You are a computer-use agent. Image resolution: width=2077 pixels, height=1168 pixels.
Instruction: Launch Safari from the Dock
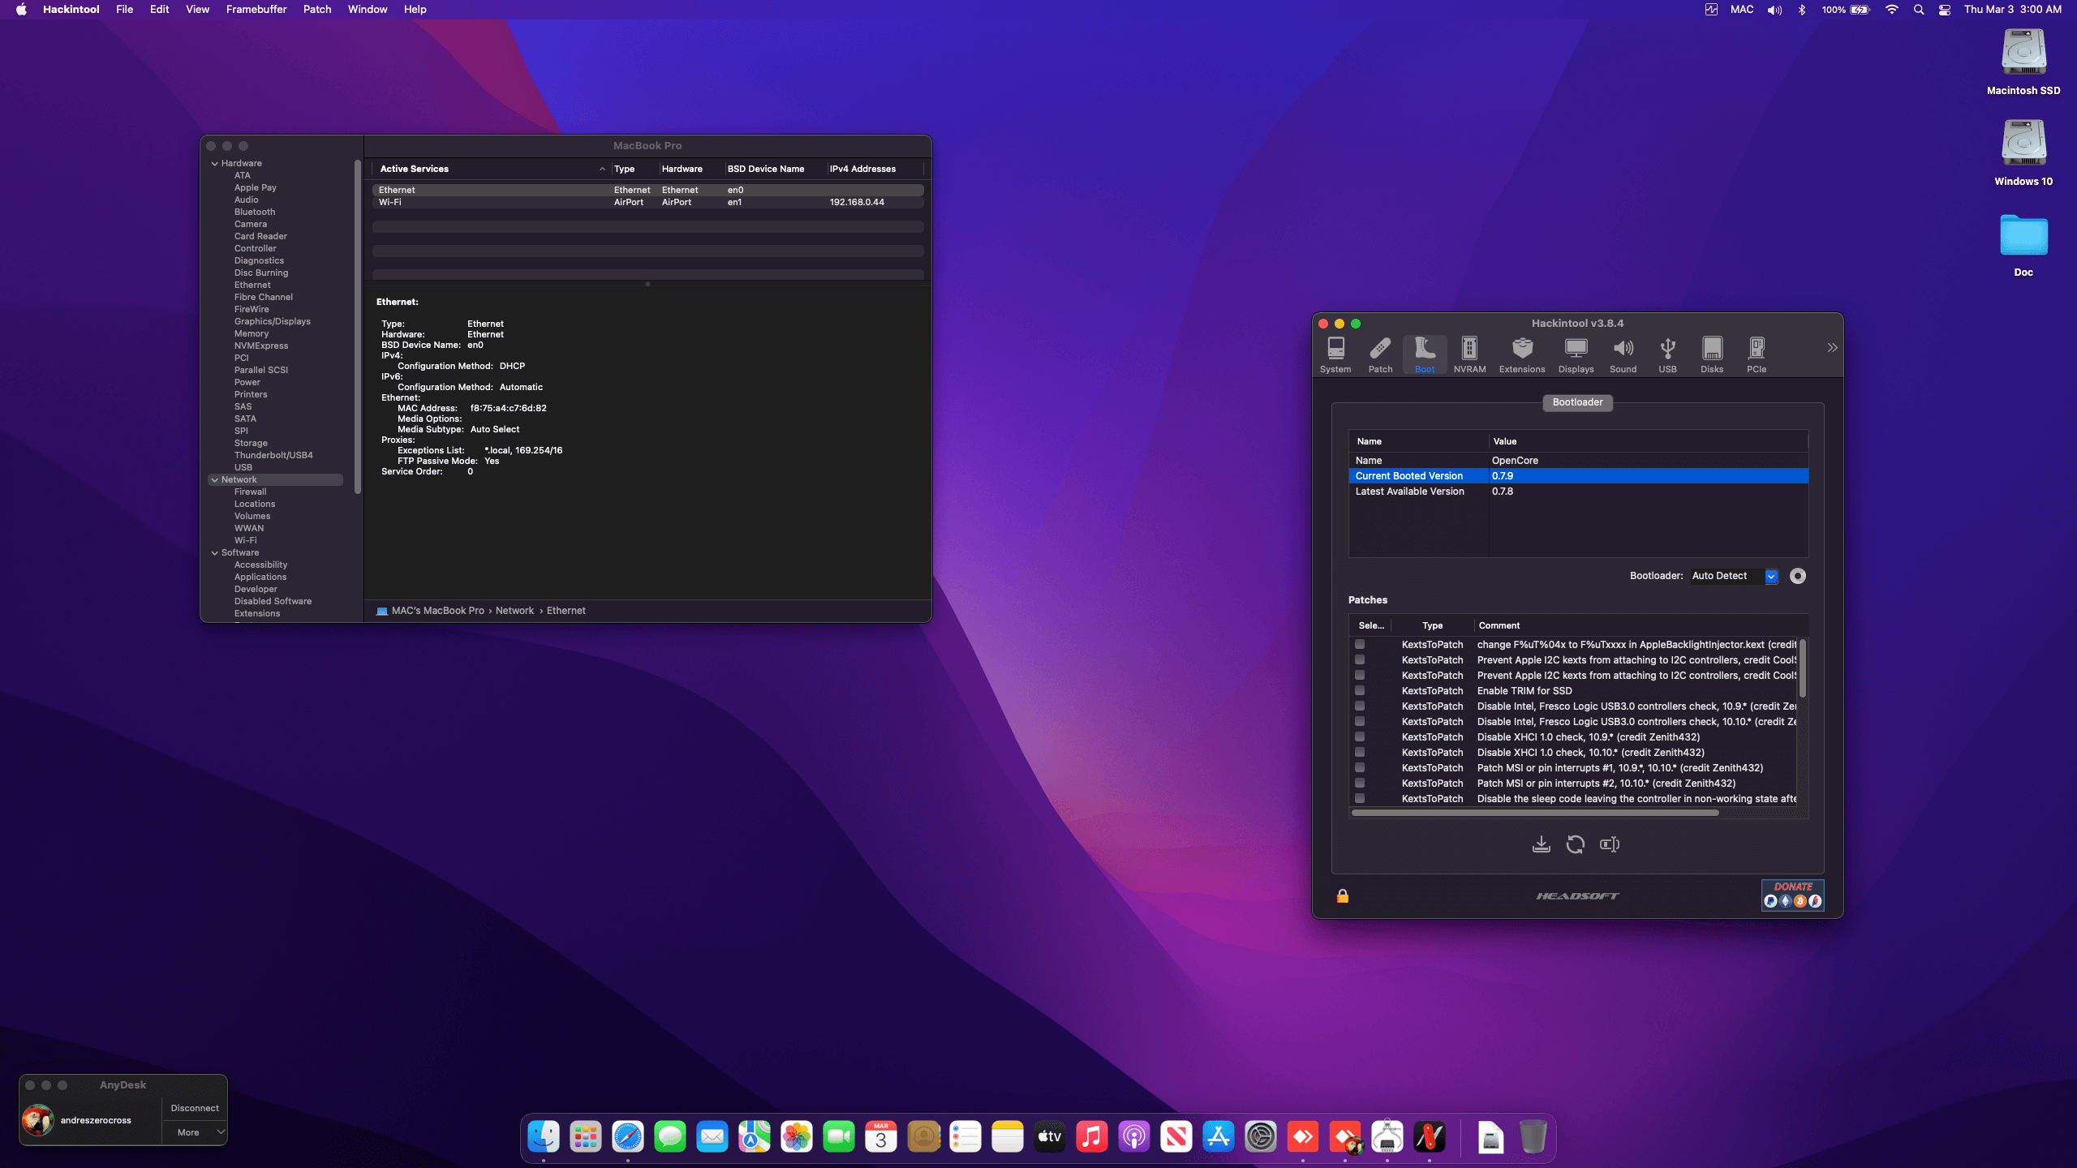(x=628, y=1137)
